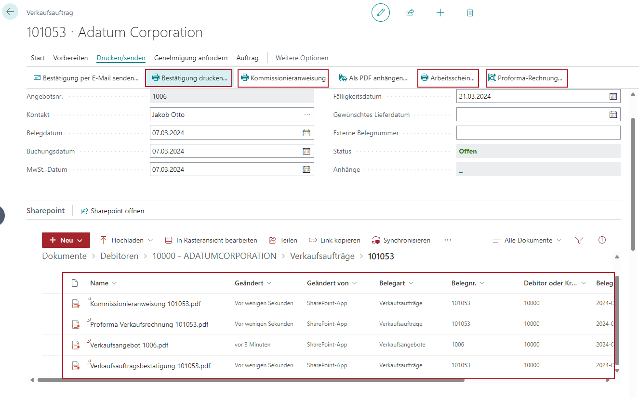Send confirmation by e-mail (Bestätigung per E-Mail senden)
Image resolution: width=639 pixels, height=398 pixels.
pos(86,78)
